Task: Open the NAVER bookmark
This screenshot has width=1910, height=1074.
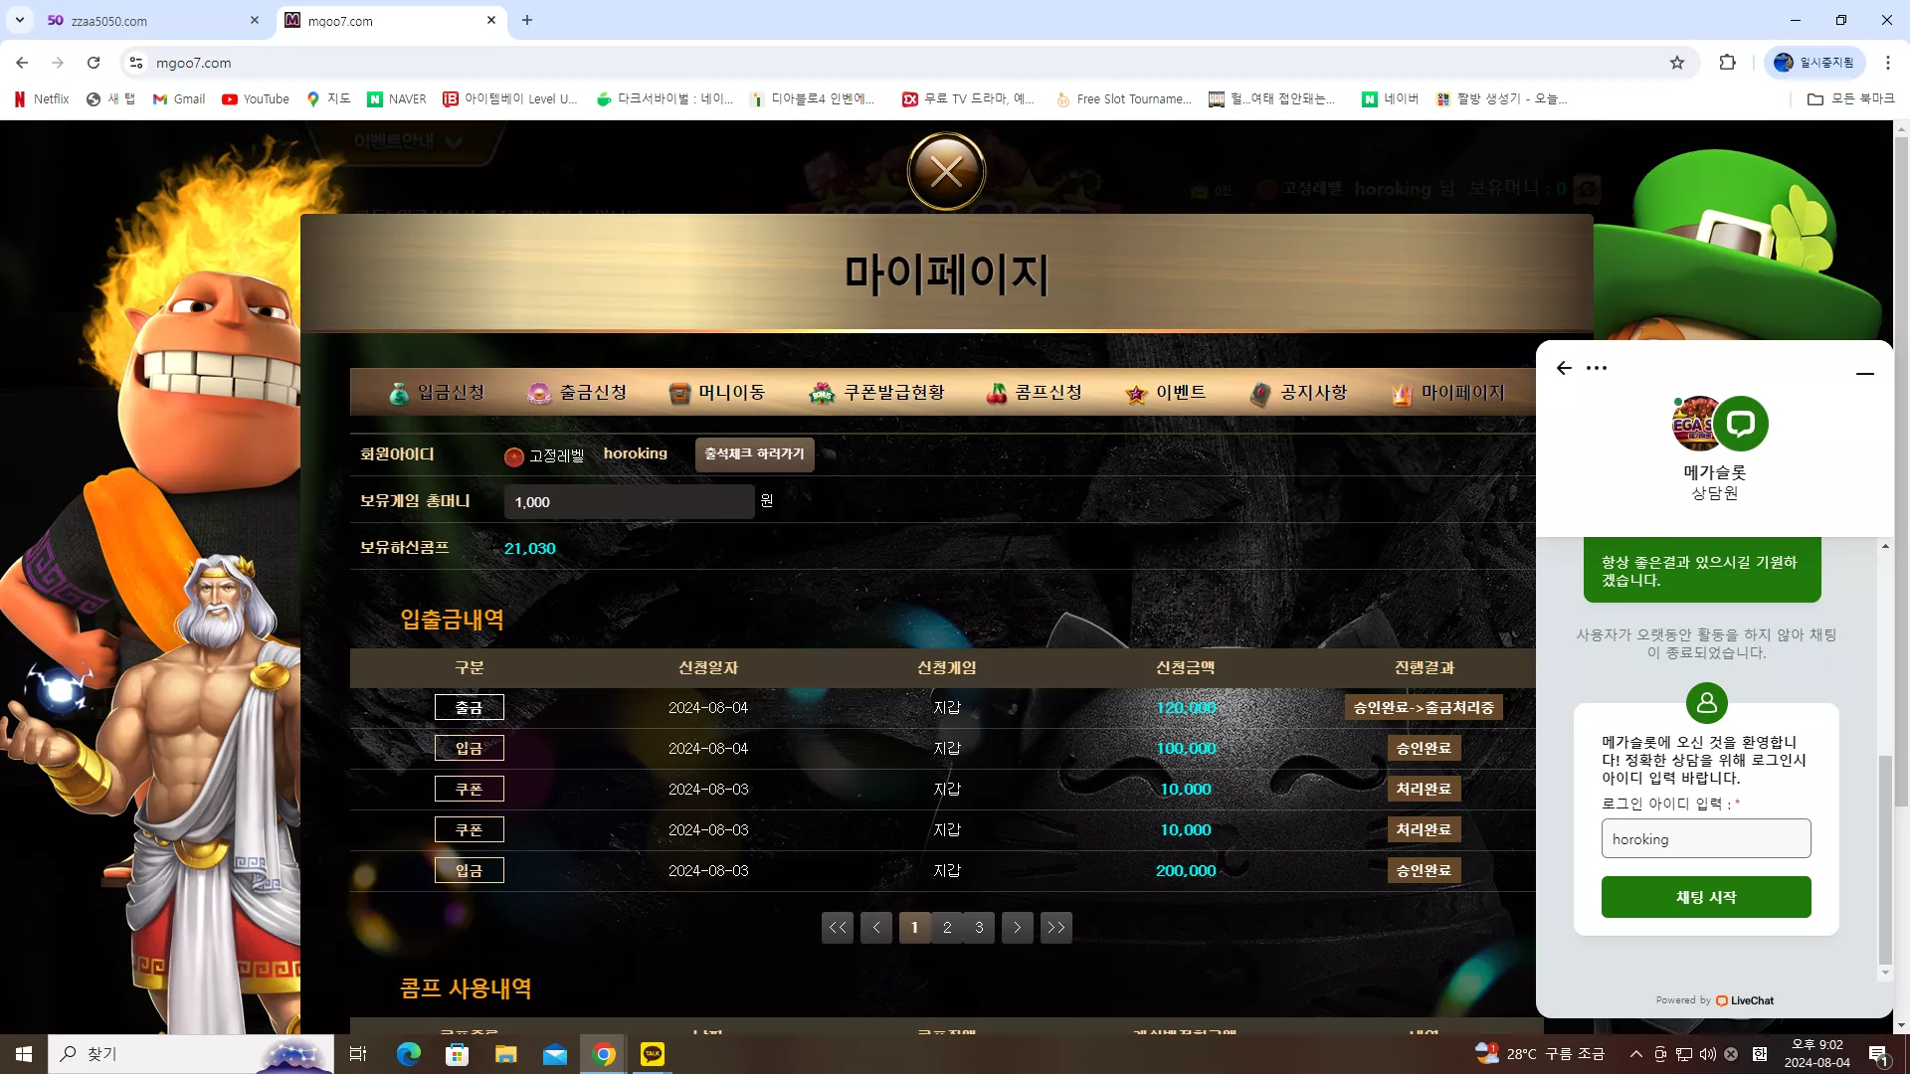Action: (397, 98)
